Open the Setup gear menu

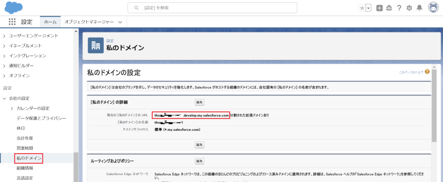(409, 8)
